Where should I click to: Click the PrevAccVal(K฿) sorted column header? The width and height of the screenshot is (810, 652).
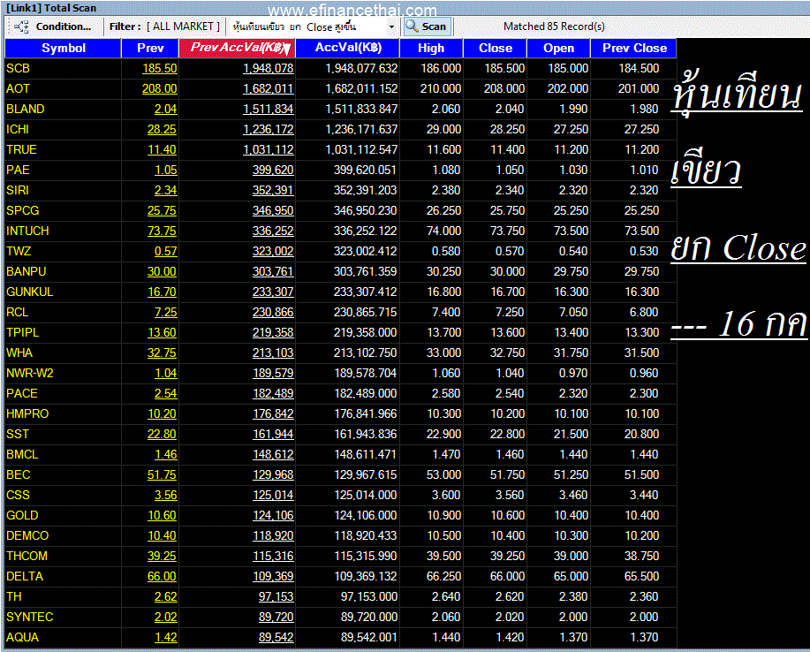[237, 48]
